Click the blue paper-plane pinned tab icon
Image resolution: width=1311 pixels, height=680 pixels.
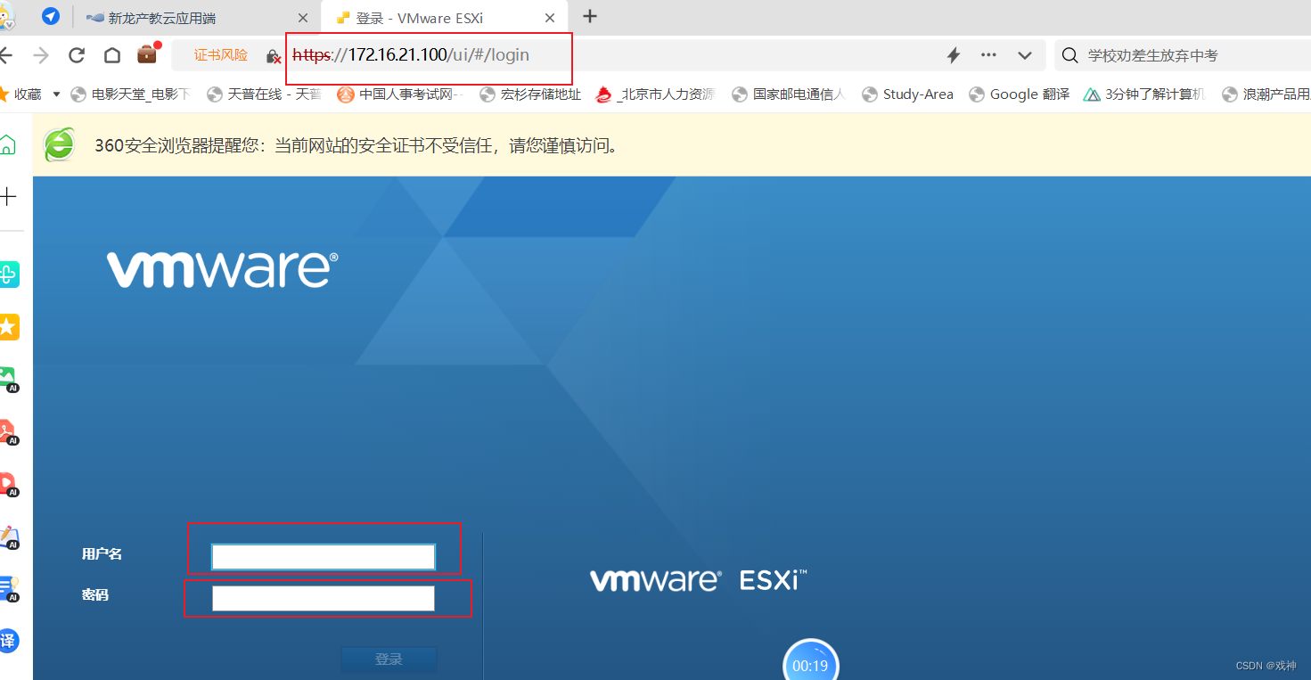point(51,17)
